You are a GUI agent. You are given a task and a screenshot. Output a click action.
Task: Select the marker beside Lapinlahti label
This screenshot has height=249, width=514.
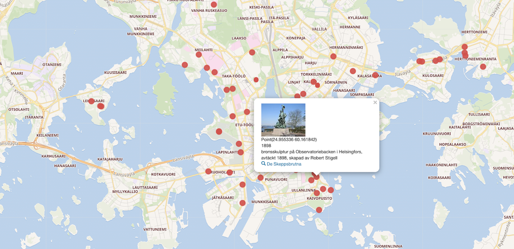pos(240,152)
